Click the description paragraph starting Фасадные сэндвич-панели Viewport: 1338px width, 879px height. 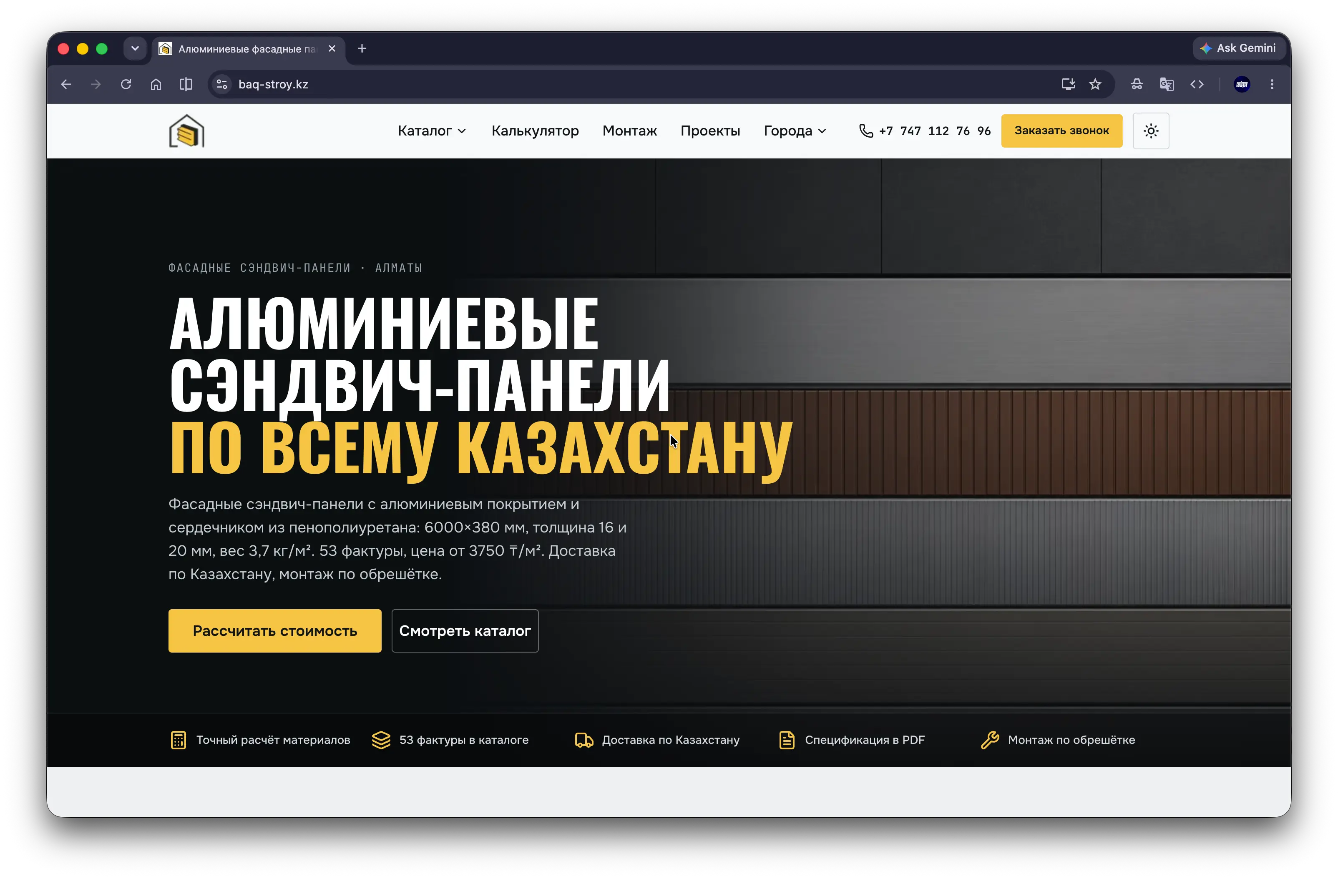(x=397, y=539)
